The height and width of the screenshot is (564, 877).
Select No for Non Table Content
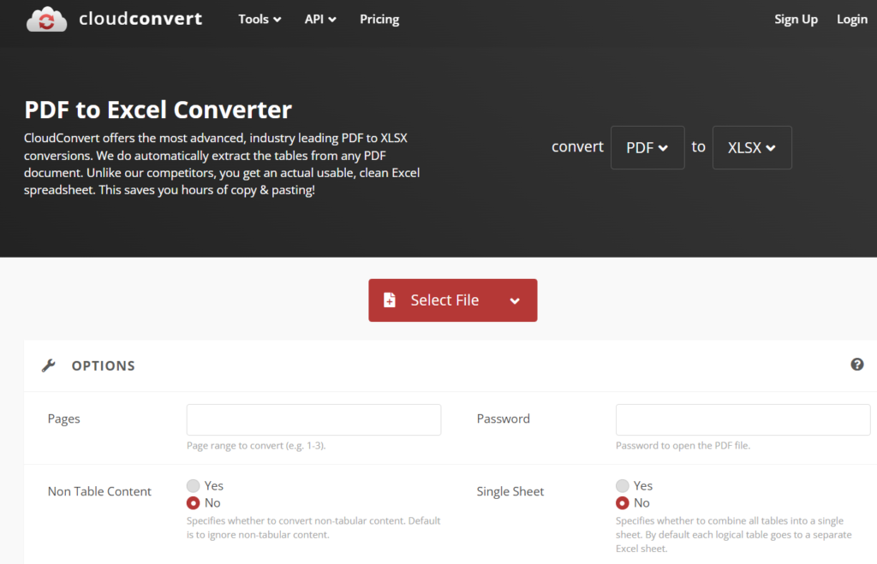[x=192, y=503]
